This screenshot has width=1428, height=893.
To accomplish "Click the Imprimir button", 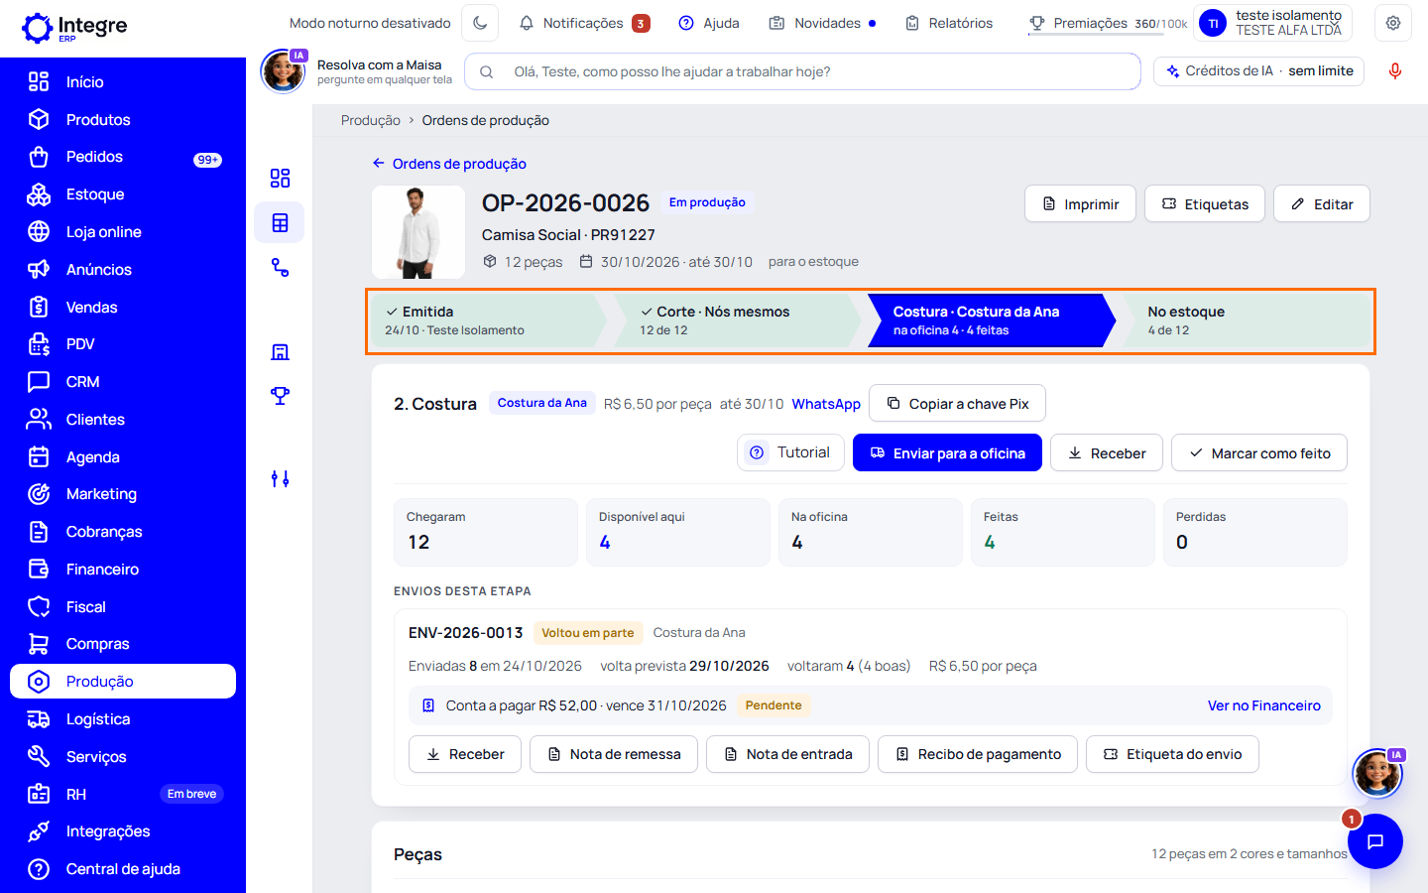I will click(1080, 203).
